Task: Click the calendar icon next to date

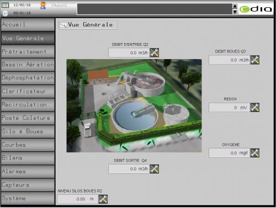Action: click(x=5, y=5)
